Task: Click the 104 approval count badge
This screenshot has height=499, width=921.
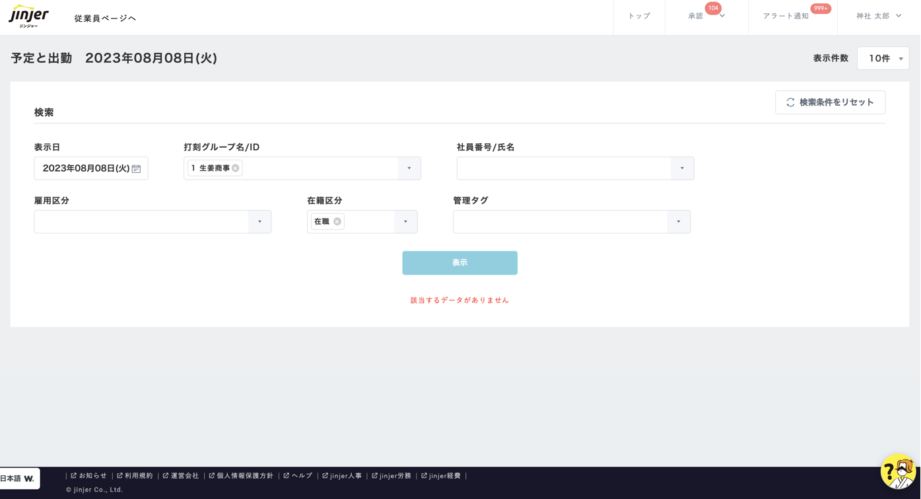Action: [x=713, y=9]
